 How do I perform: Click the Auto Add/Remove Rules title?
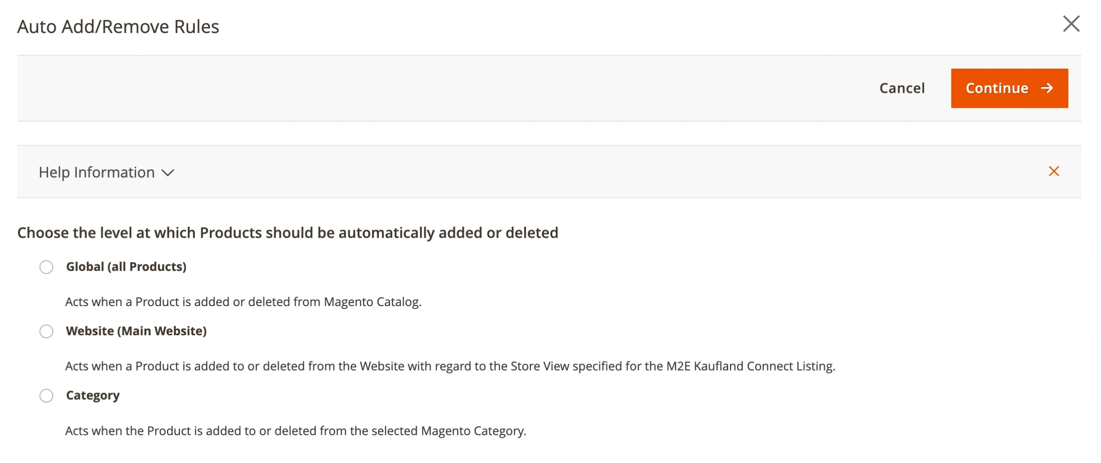pyautogui.click(x=118, y=27)
